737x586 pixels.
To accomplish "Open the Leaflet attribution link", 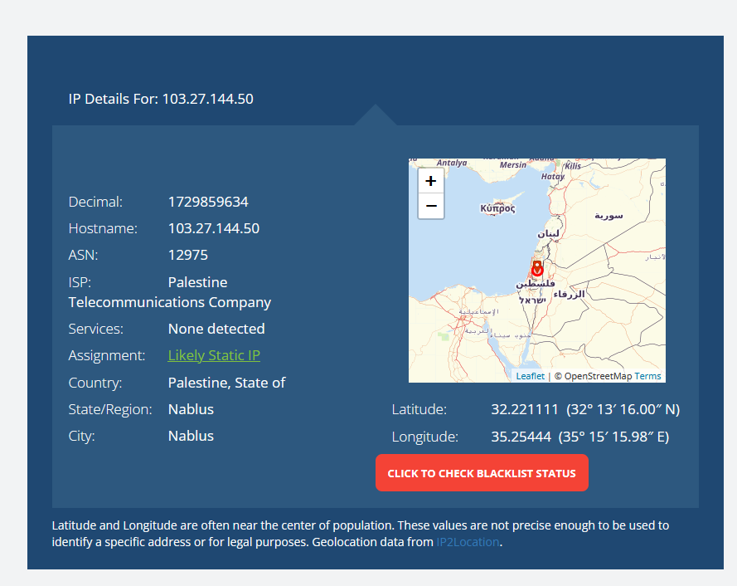I will coord(530,376).
